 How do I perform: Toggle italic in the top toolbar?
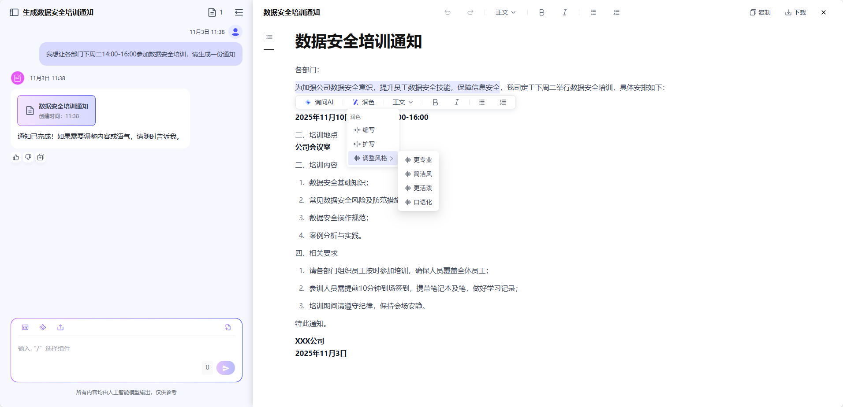click(x=564, y=12)
